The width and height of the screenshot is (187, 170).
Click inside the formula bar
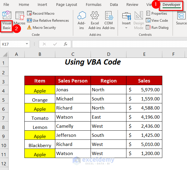[x=129, y=44]
